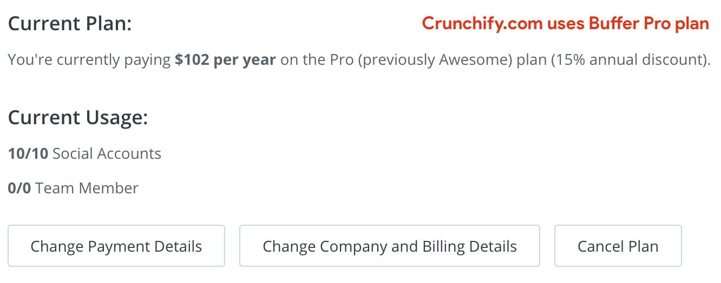
Task: Open Change Company and Billing Details
Action: [390, 246]
